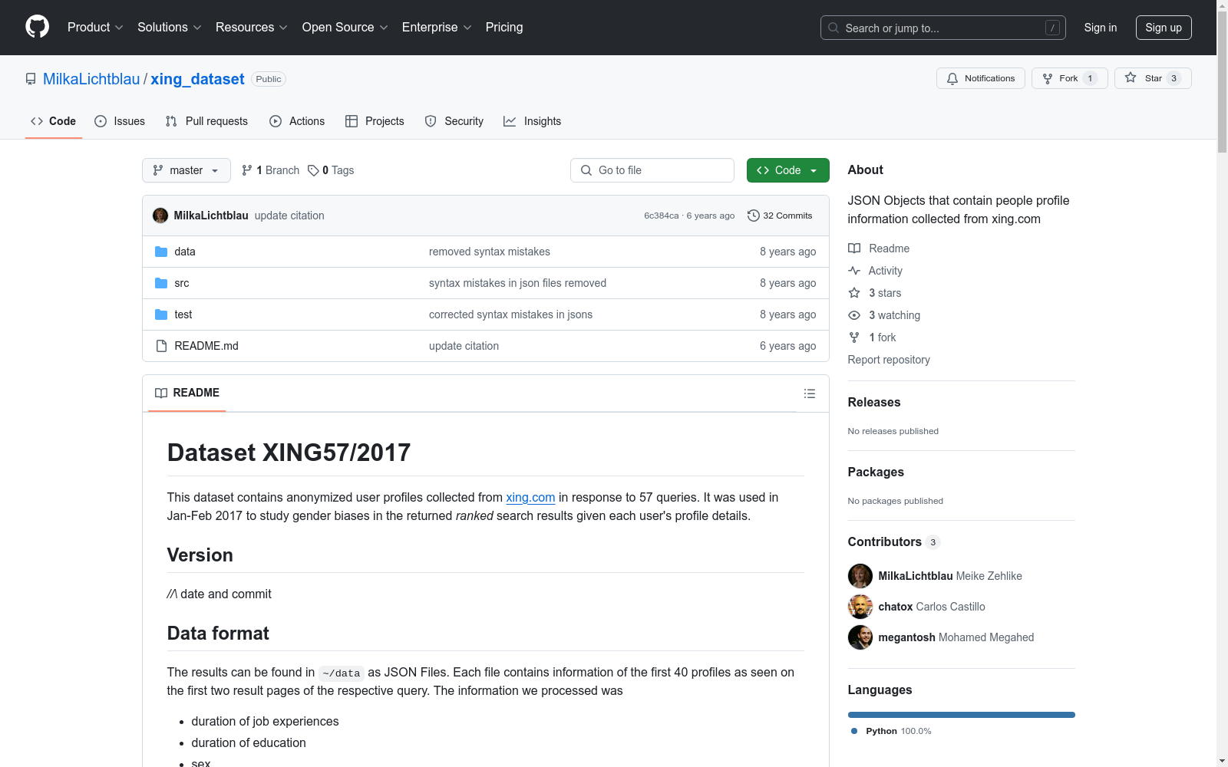Viewport: 1228px width, 767px height.
Task: Click the fork icon beside 1 fork
Action: click(854, 337)
